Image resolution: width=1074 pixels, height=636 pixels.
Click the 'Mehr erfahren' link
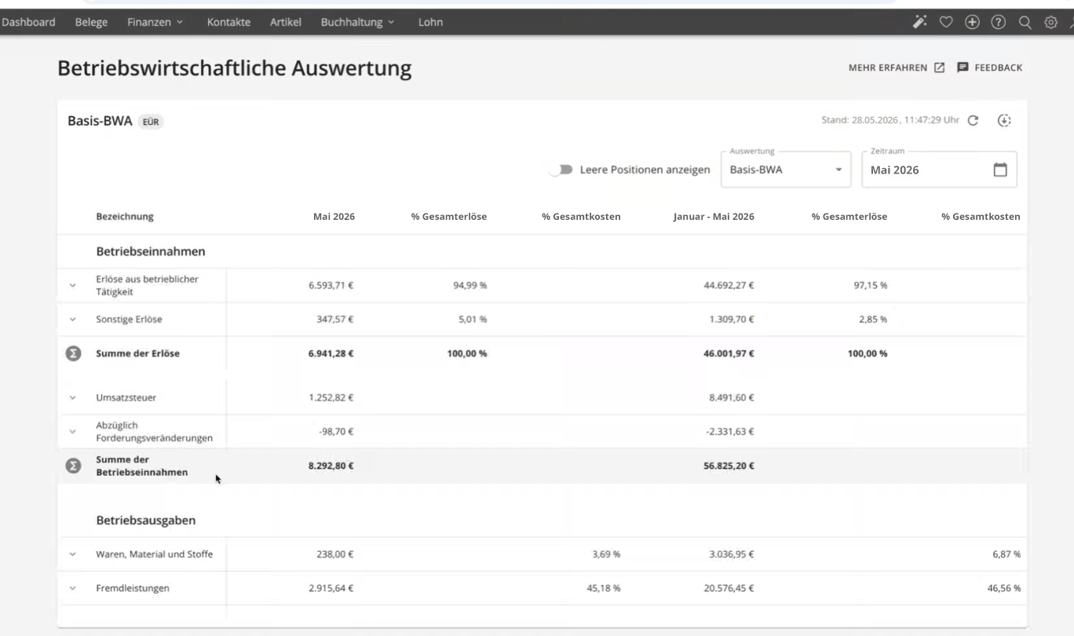(896, 68)
